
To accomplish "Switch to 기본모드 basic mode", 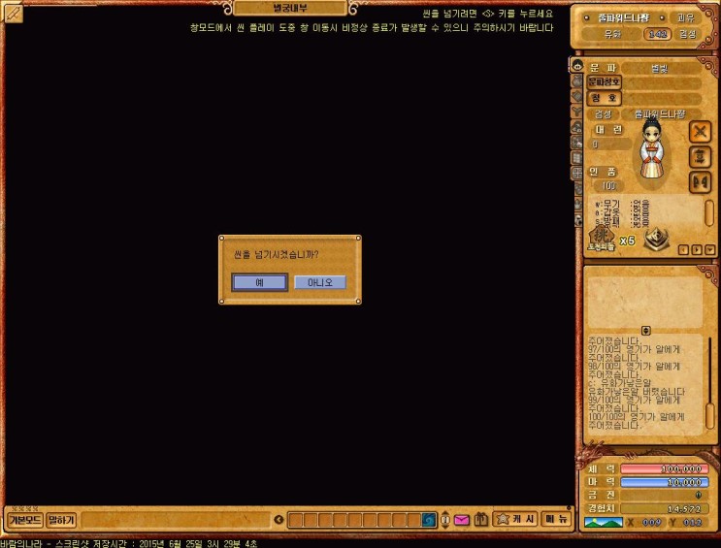I will point(24,521).
